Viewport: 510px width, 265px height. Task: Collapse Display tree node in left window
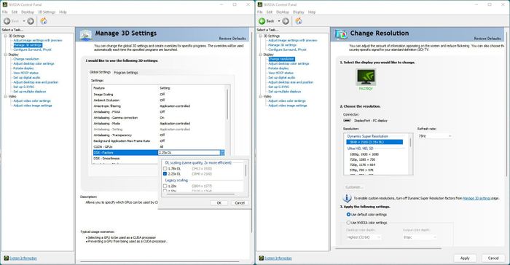[6, 55]
